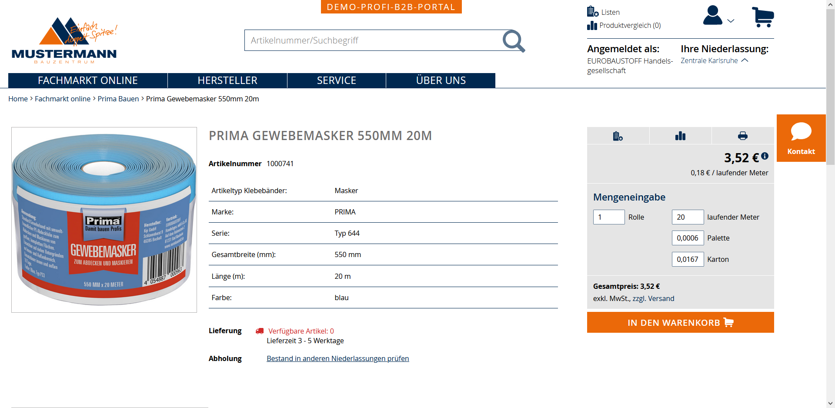Open the Fachmarkt Online menu
This screenshot has width=835, height=408.
click(x=88, y=80)
